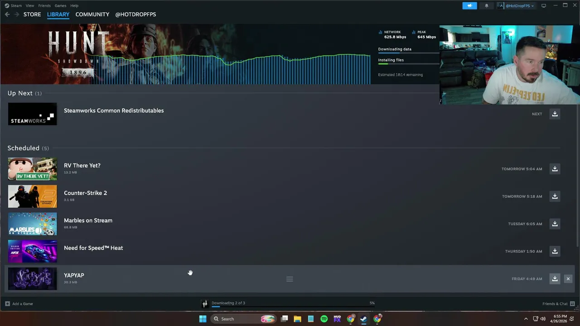580x326 pixels.
Task: Click the NEXT label for Steamworks
Action: [537, 114]
